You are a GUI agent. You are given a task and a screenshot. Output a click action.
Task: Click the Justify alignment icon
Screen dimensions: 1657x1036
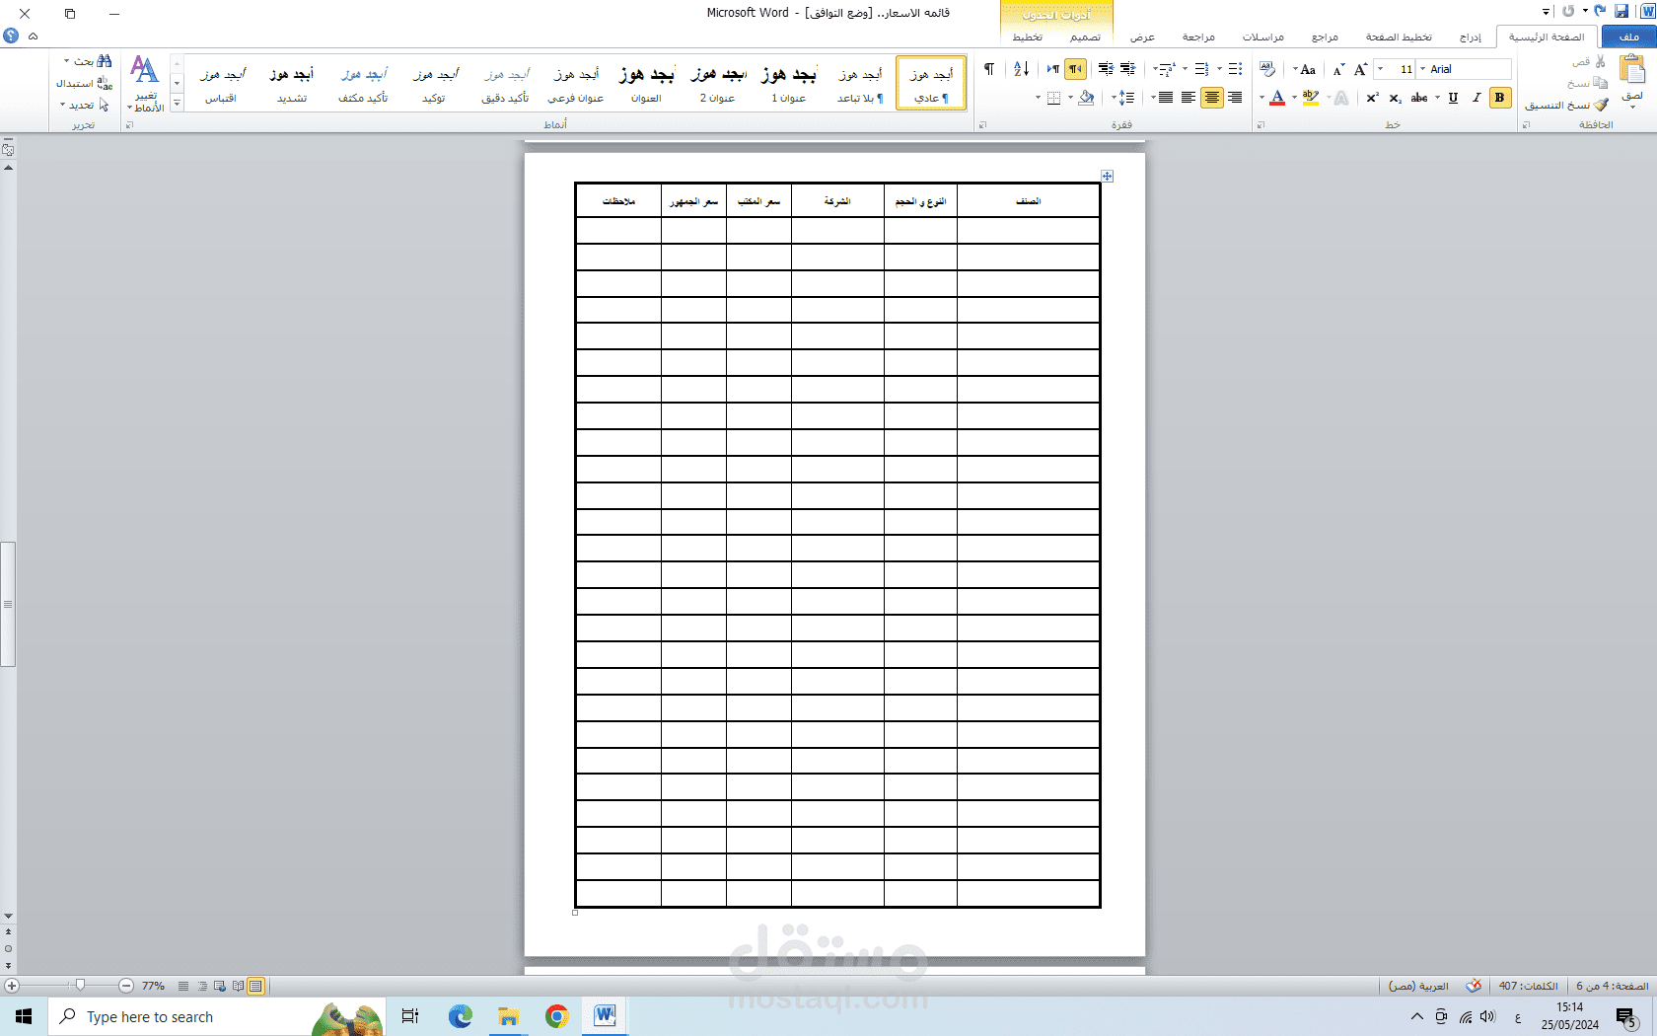point(1166,98)
